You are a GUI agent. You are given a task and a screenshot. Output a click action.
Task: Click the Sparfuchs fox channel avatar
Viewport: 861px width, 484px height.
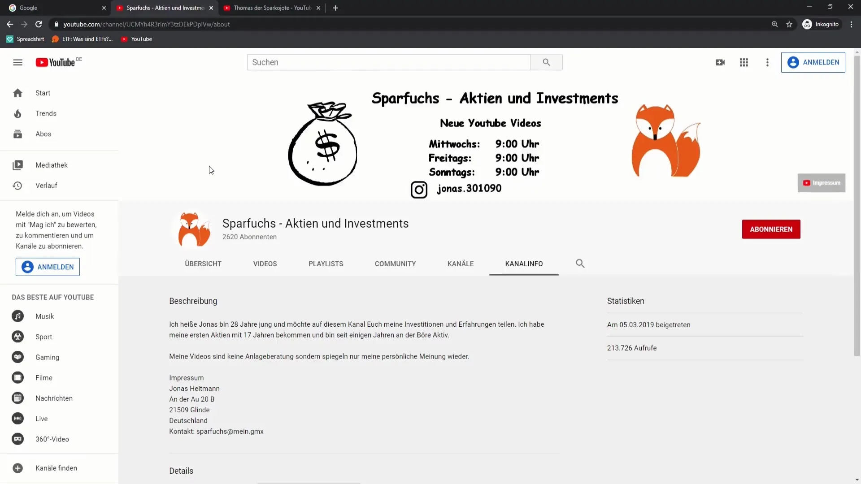click(x=194, y=229)
